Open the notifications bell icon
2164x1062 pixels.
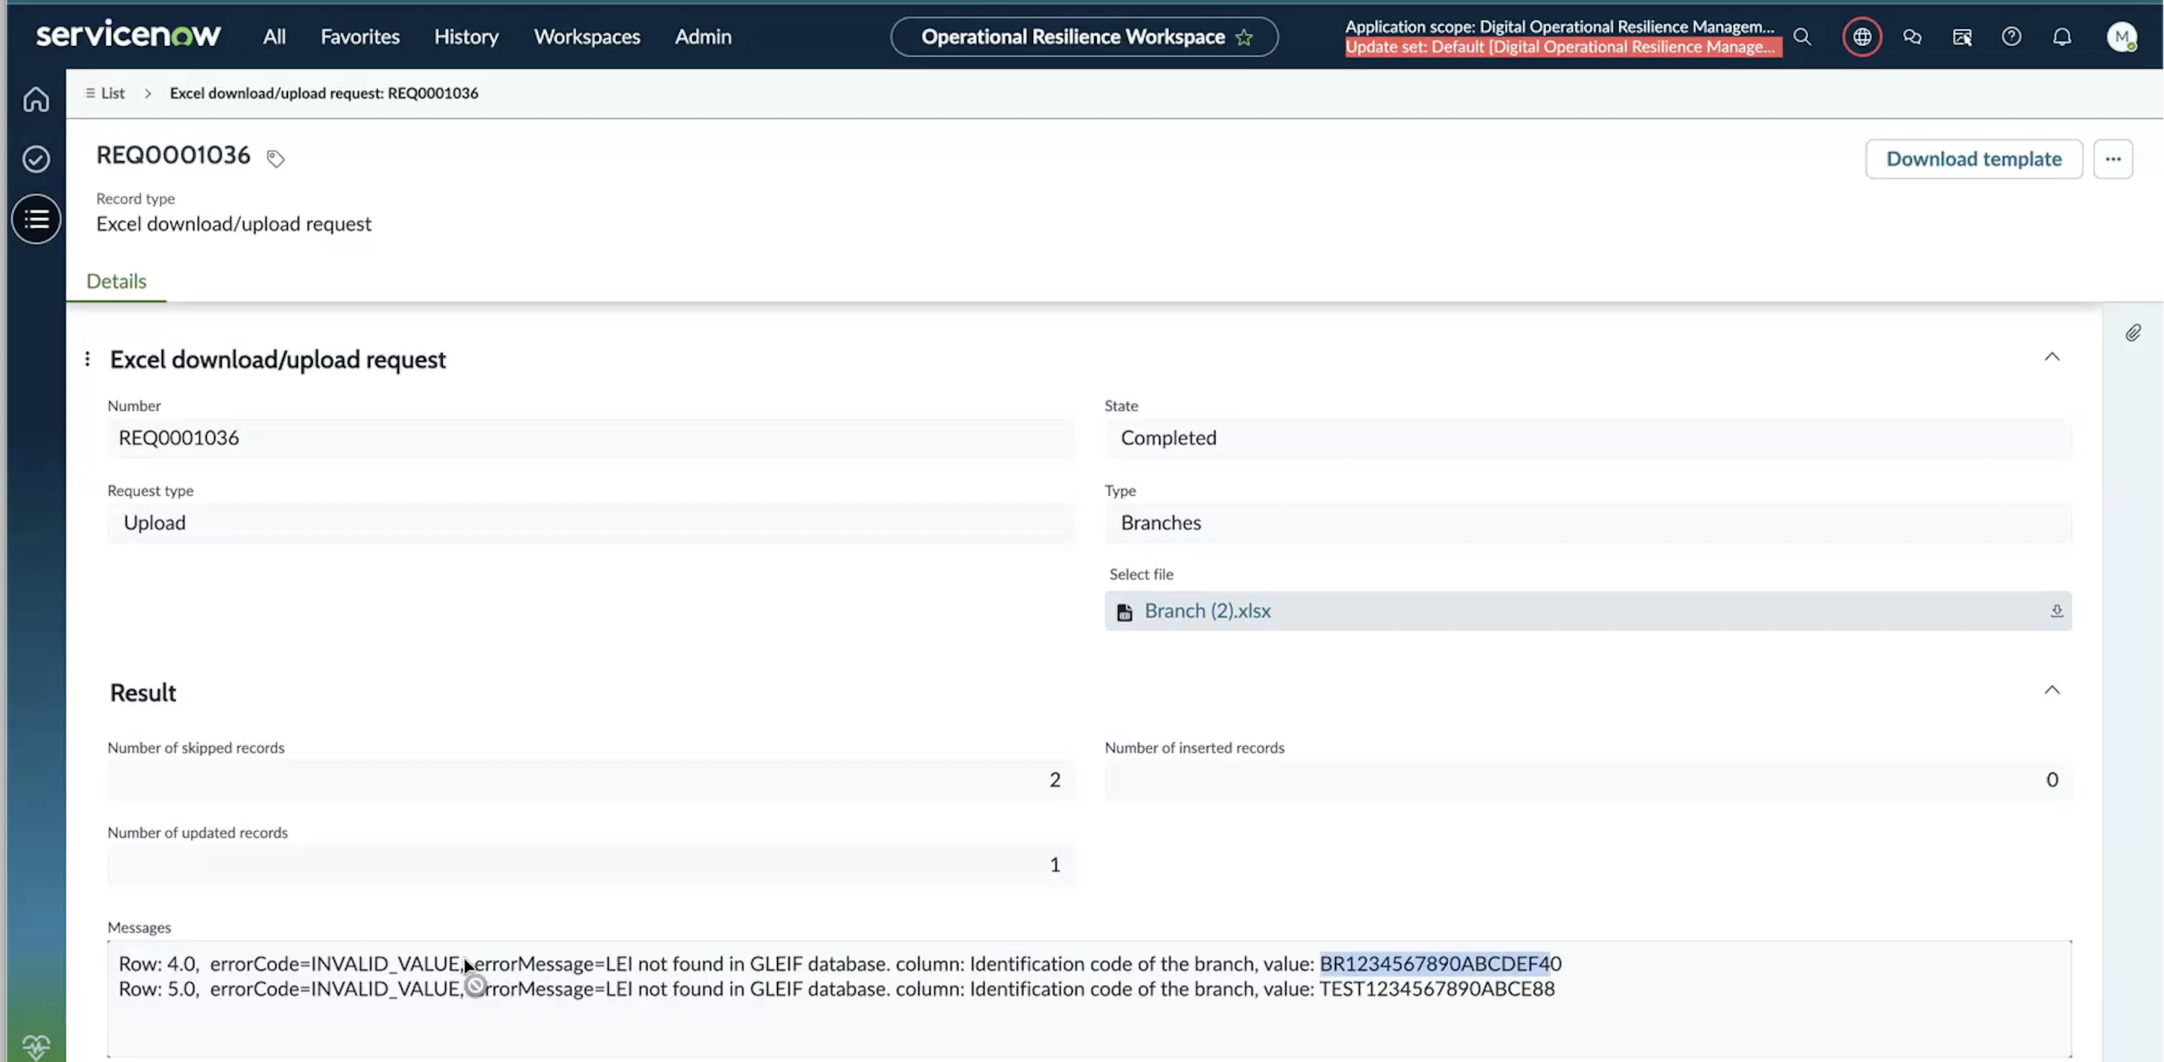point(2062,36)
